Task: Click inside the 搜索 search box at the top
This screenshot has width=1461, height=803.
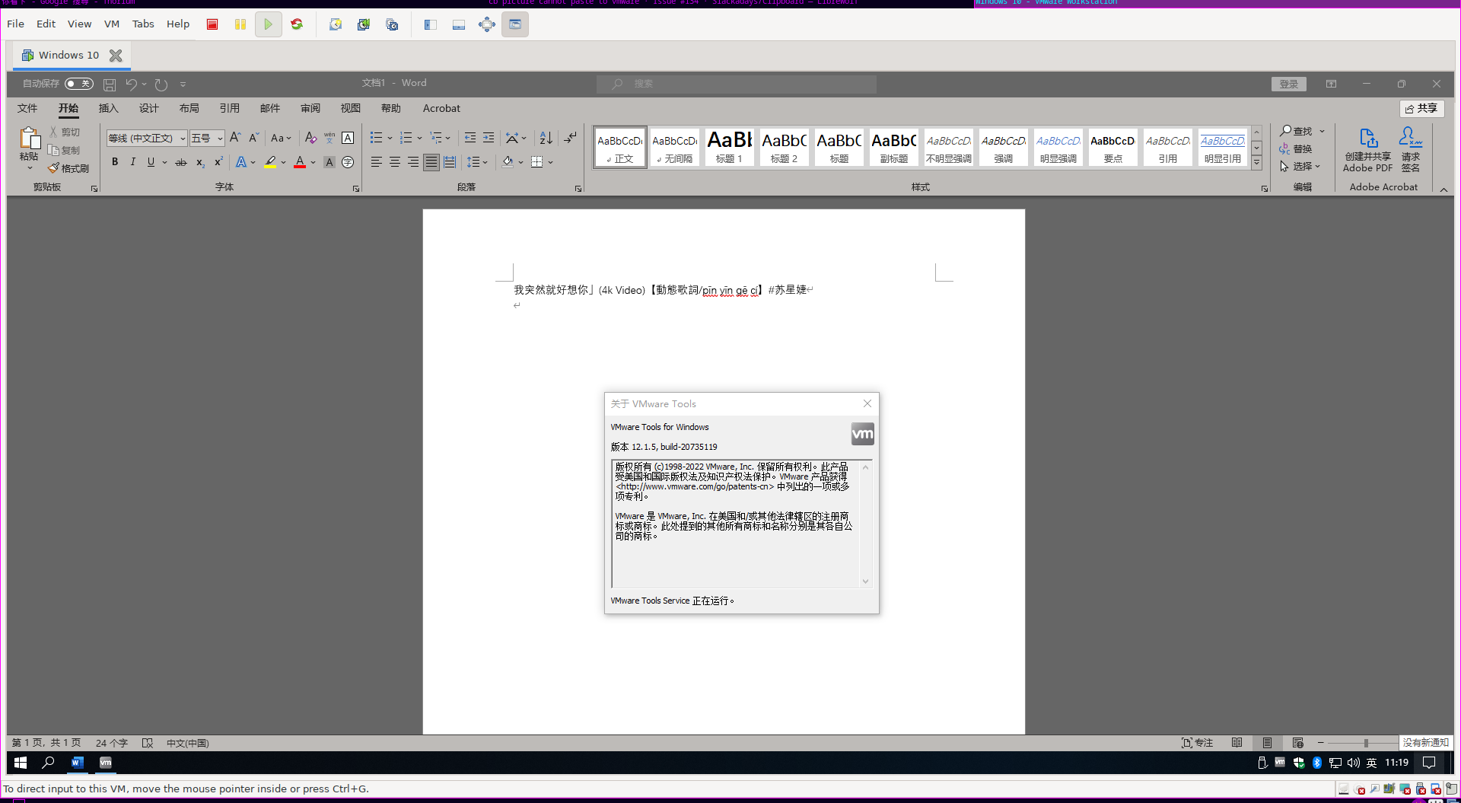Action: coord(736,84)
